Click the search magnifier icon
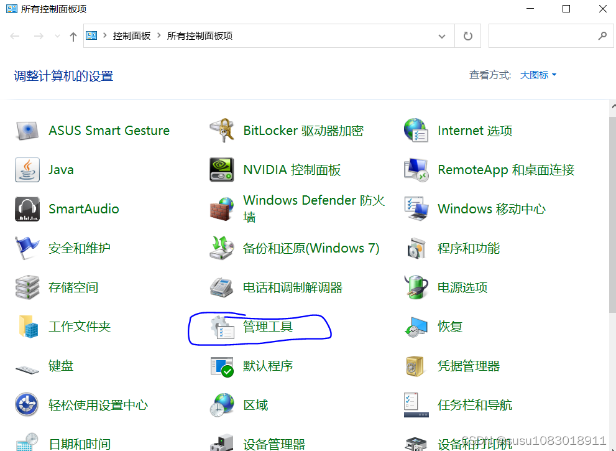 coord(602,36)
